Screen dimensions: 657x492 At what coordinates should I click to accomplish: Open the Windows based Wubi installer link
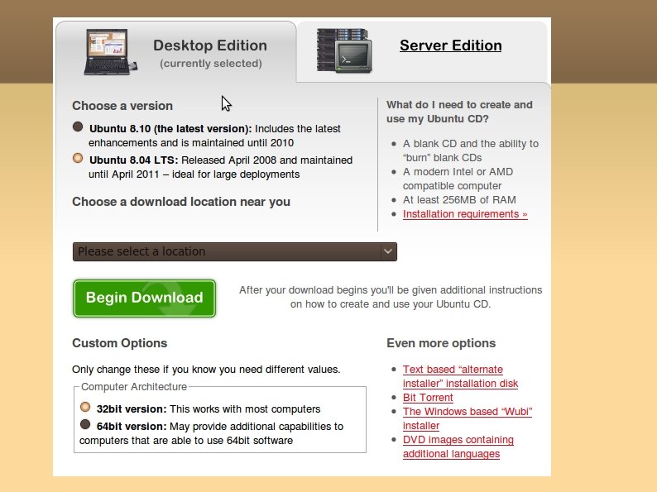coord(468,418)
